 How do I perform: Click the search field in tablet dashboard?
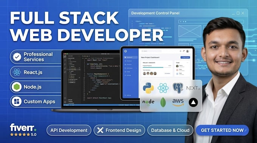[151, 51]
